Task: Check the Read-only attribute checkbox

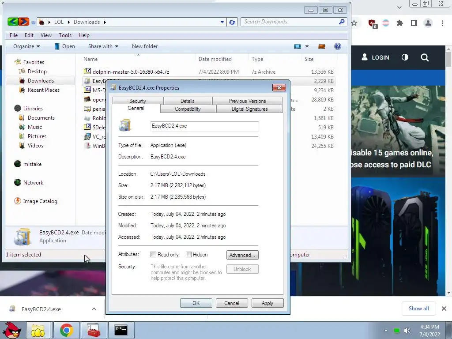Action: [x=153, y=255]
